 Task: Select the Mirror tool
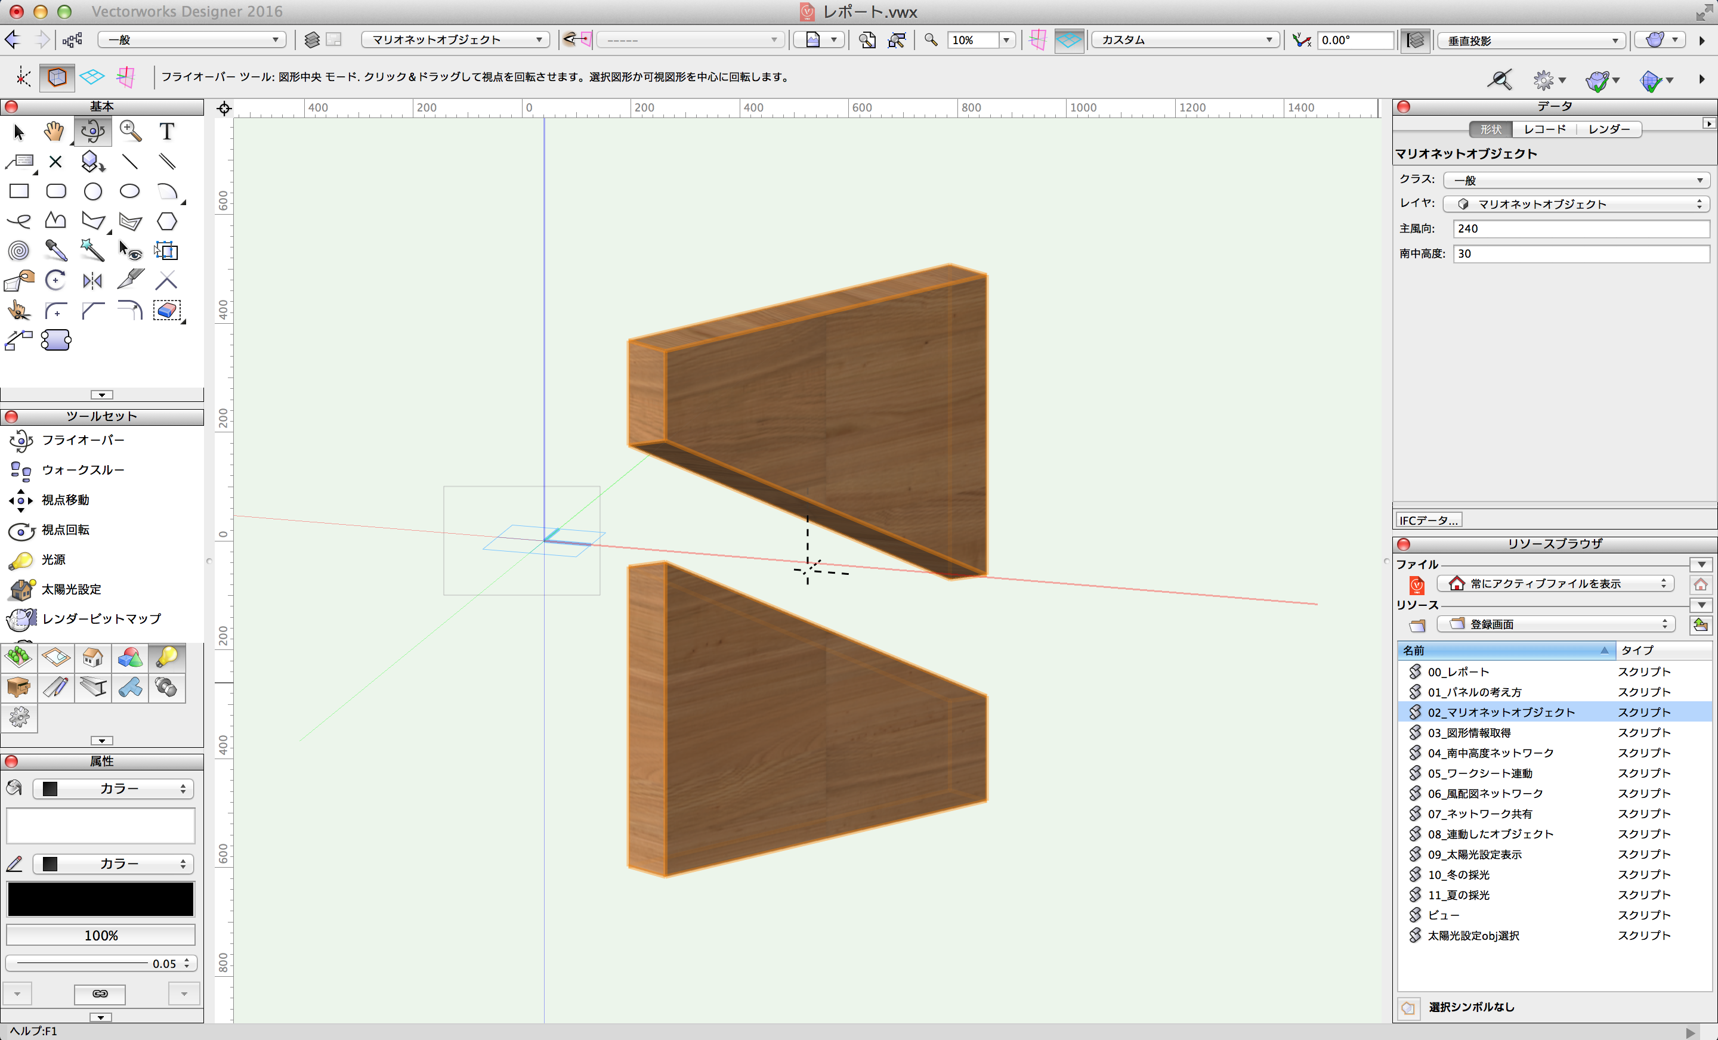[x=92, y=280]
